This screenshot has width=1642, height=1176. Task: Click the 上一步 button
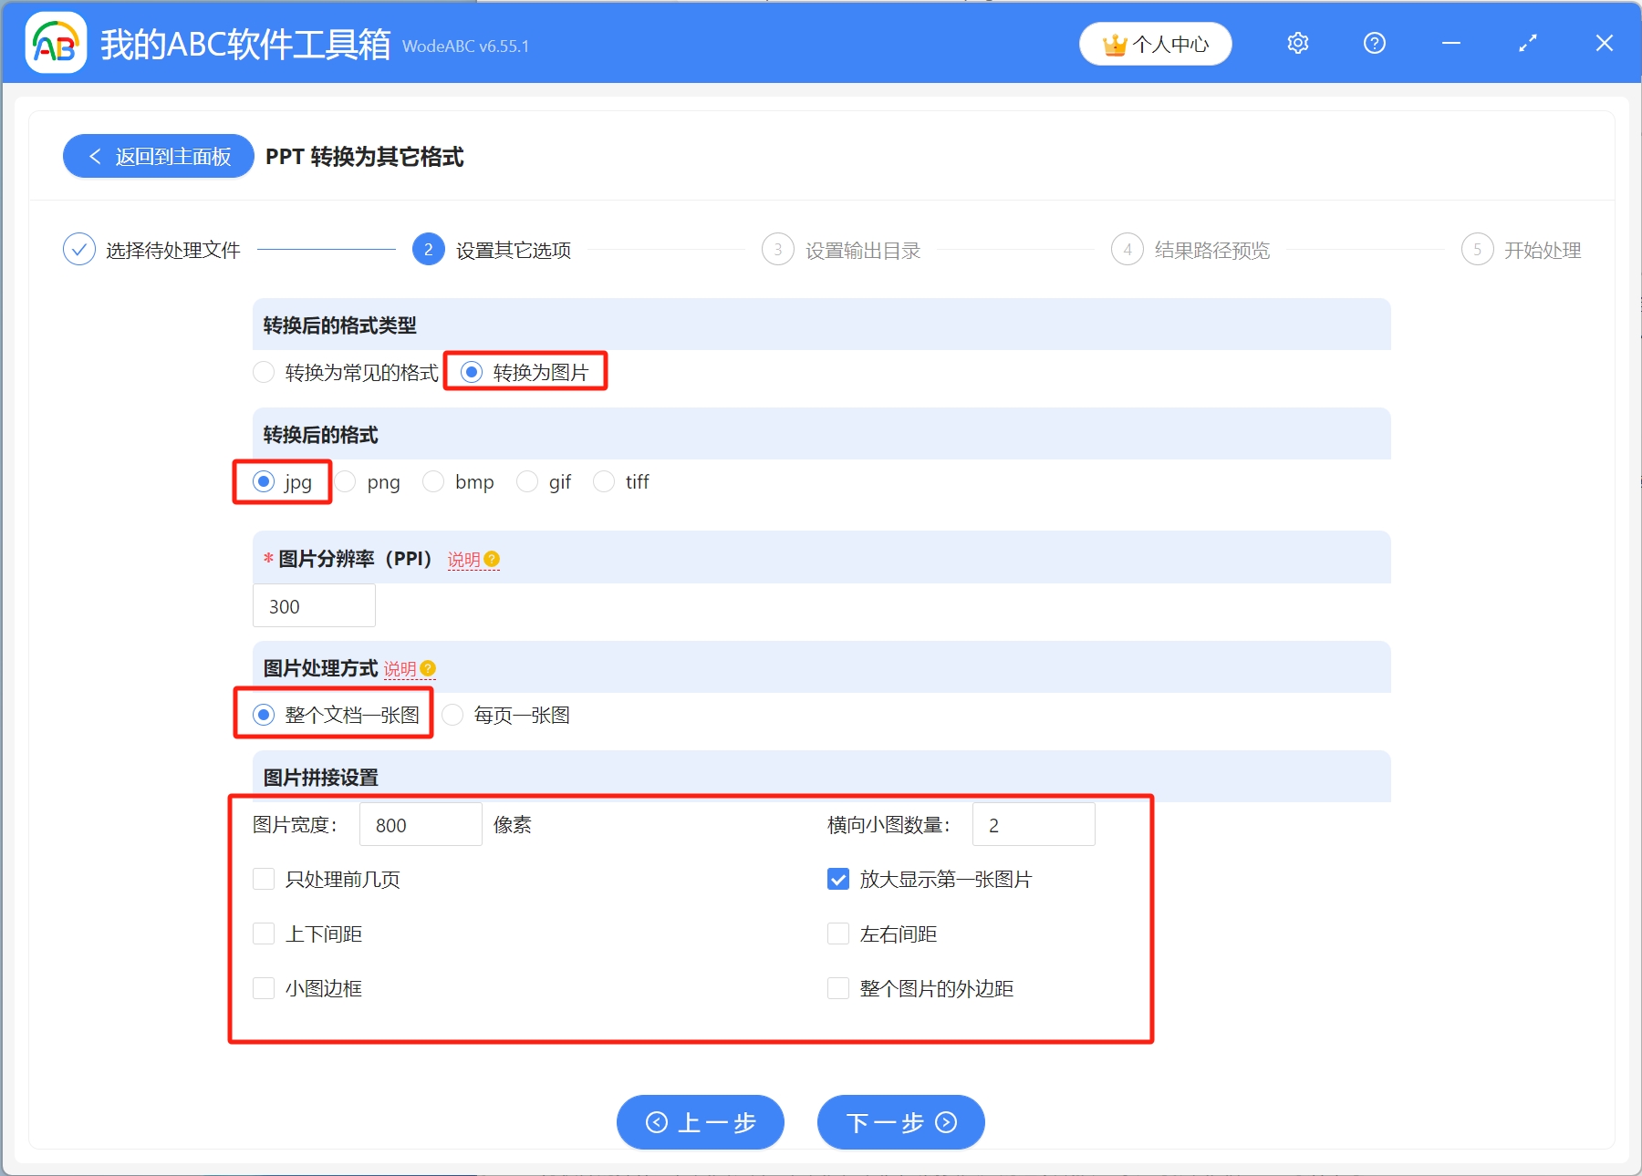pyautogui.click(x=700, y=1122)
